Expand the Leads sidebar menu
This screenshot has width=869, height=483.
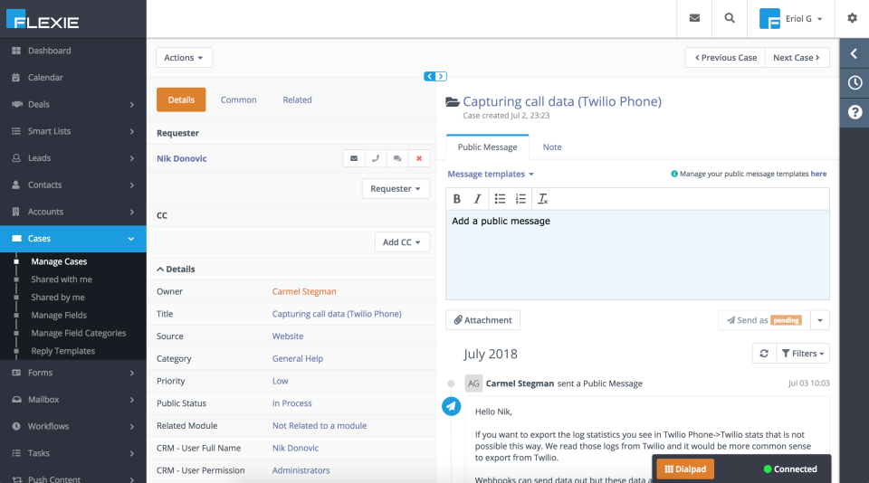click(73, 158)
